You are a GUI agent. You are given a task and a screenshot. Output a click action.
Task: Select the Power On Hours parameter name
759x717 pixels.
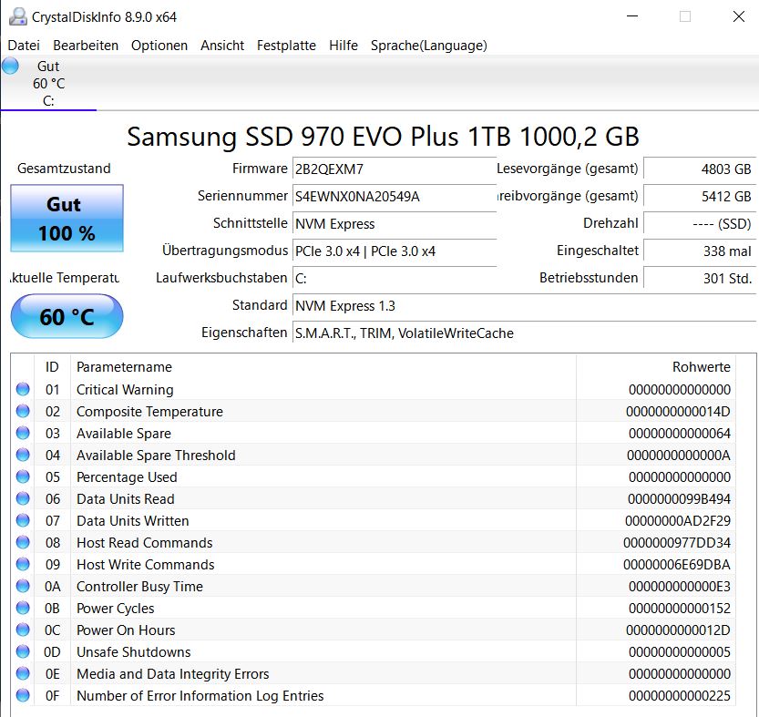[x=126, y=630]
